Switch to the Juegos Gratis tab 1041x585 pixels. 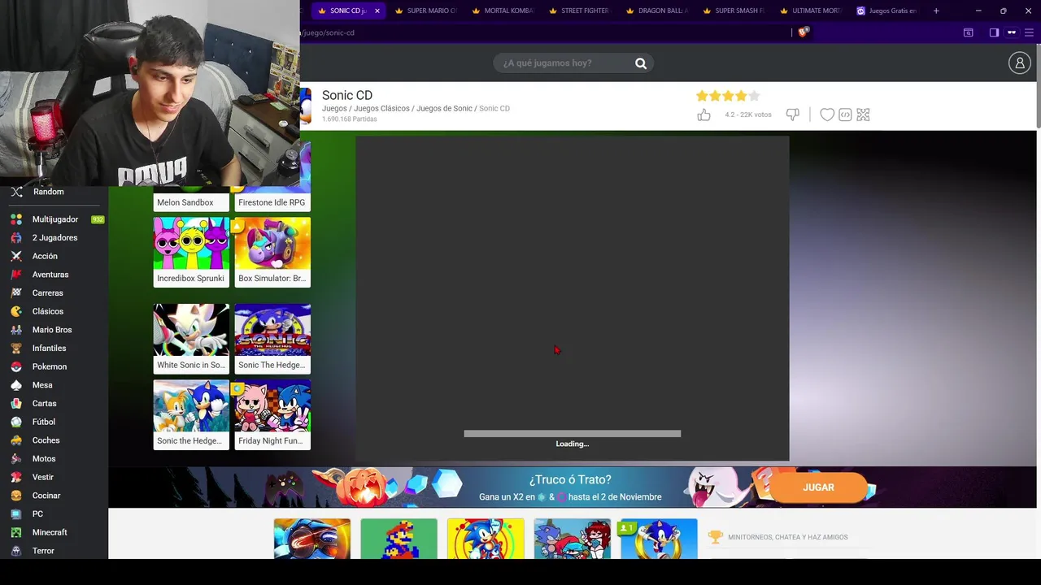click(887, 11)
